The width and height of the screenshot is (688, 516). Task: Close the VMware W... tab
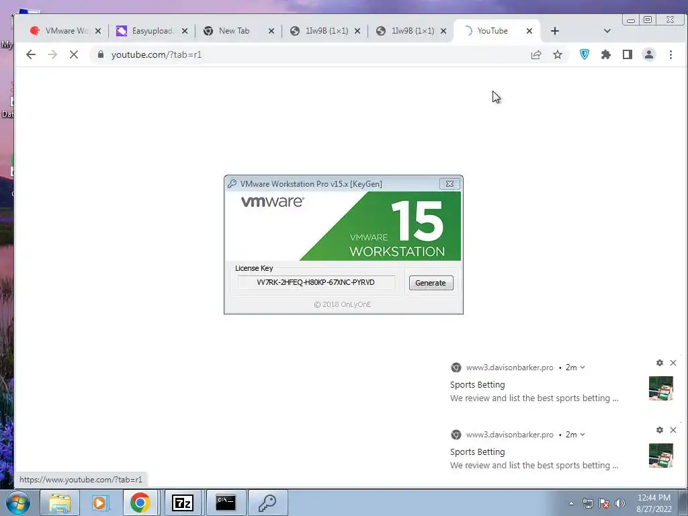click(x=98, y=31)
